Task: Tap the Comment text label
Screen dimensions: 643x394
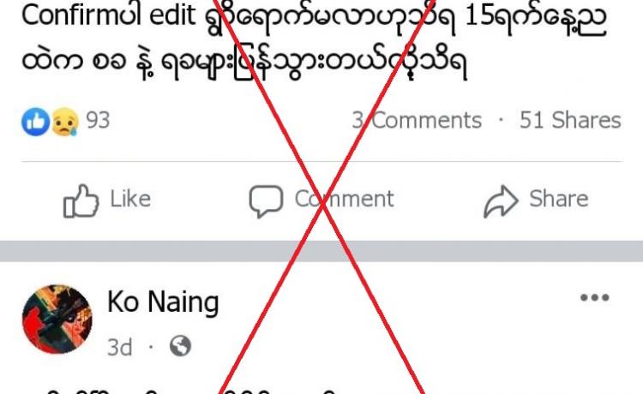Action: (x=345, y=199)
